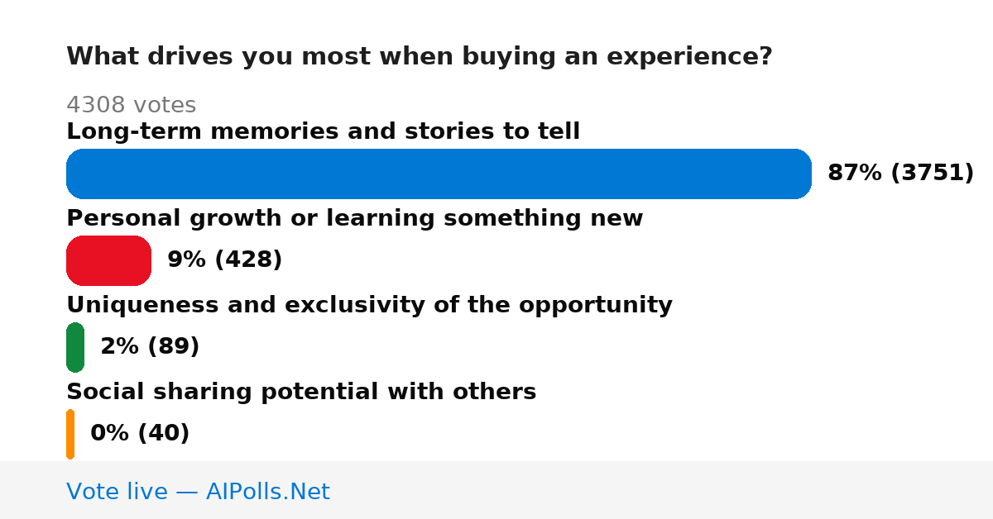Pick Uniqueness and exclusivity of the opportunity
The height and width of the screenshot is (519, 993).
click(x=369, y=305)
